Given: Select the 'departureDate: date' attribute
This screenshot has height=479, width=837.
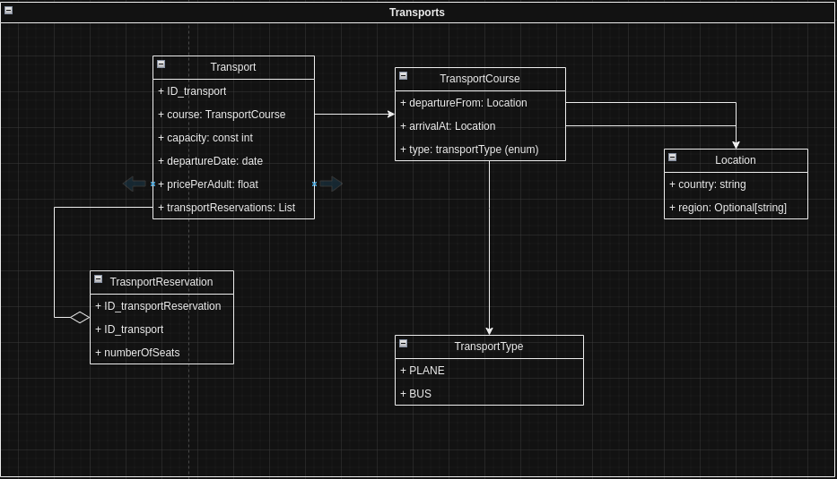Looking at the screenshot, I should click(233, 161).
